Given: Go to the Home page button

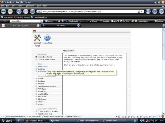Looking at the screenshot, I should click(x=32, y=11).
